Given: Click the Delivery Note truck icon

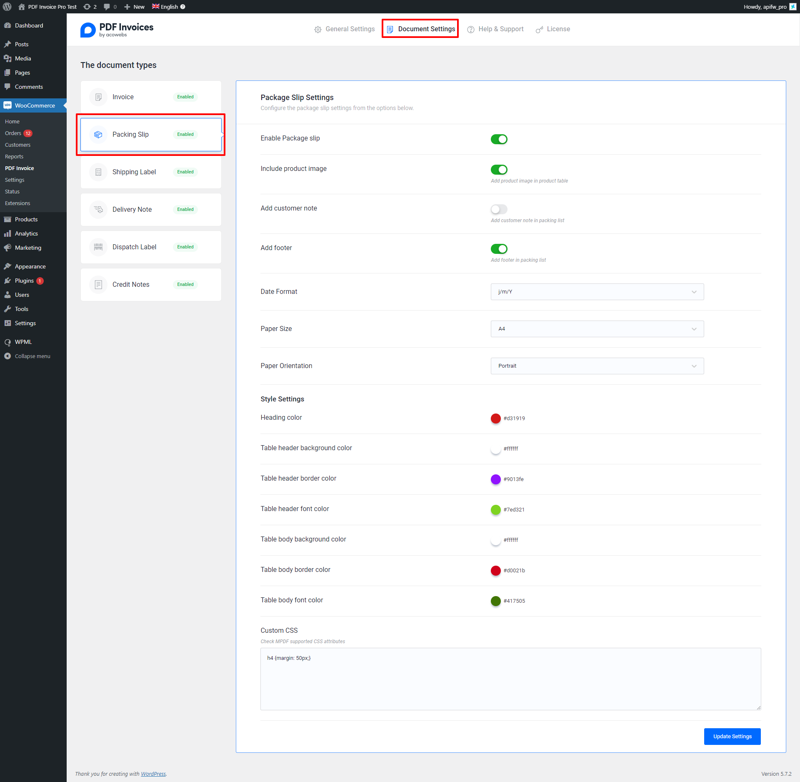Looking at the screenshot, I should [x=98, y=210].
